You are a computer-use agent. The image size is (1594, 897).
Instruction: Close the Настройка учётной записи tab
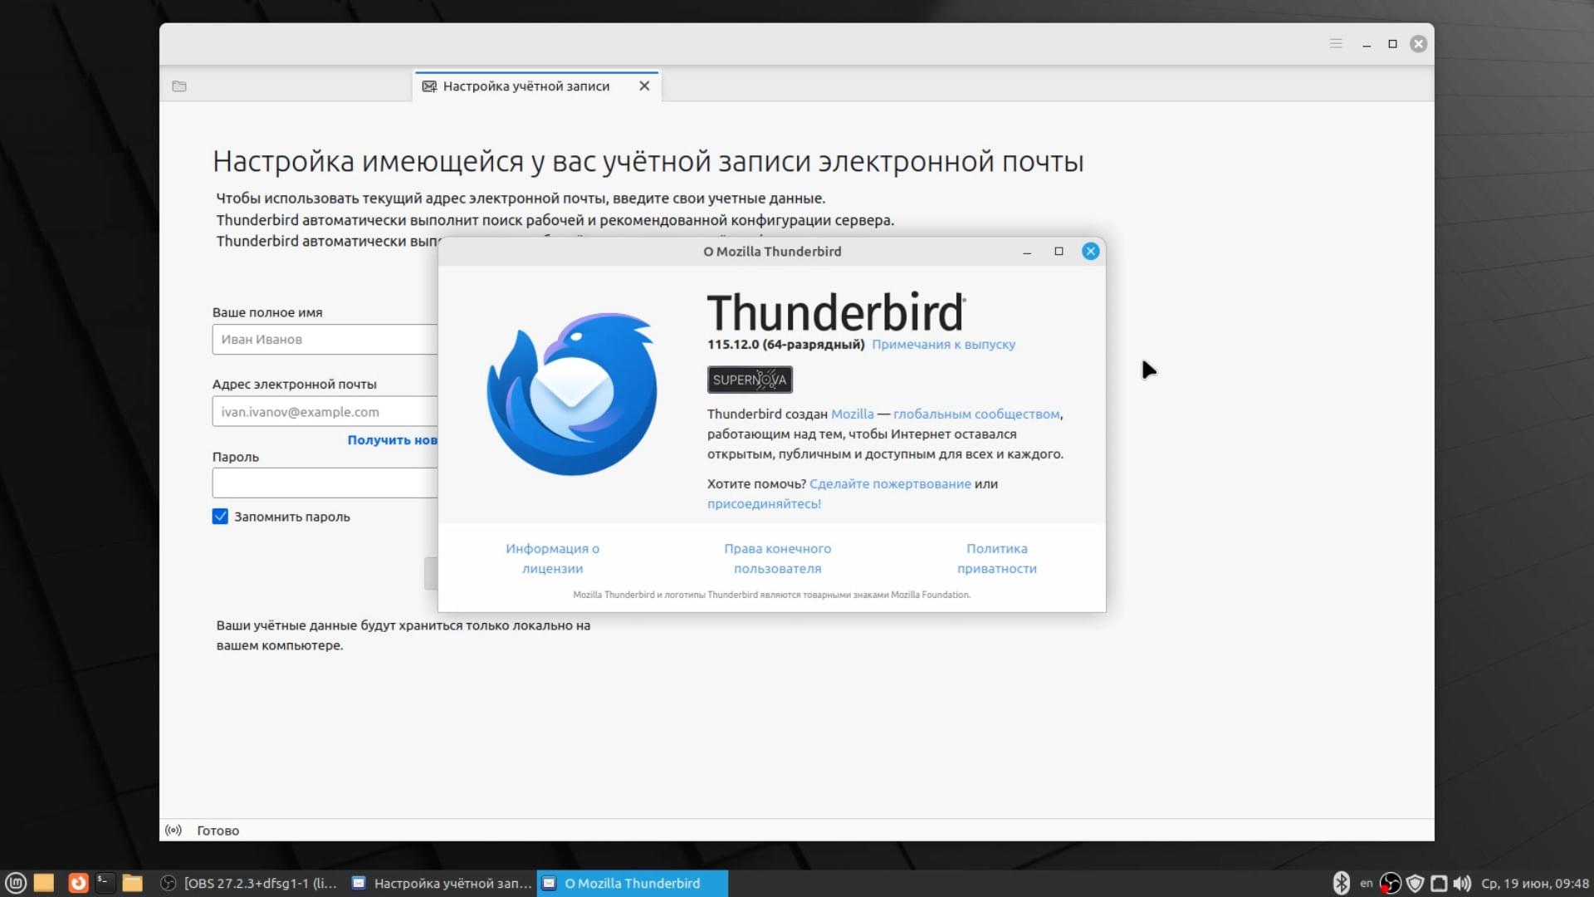tap(644, 86)
